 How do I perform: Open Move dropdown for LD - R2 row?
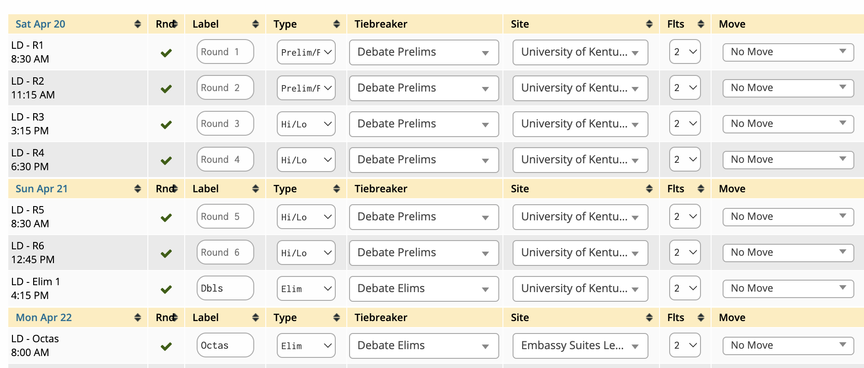pyautogui.click(x=788, y=88)
